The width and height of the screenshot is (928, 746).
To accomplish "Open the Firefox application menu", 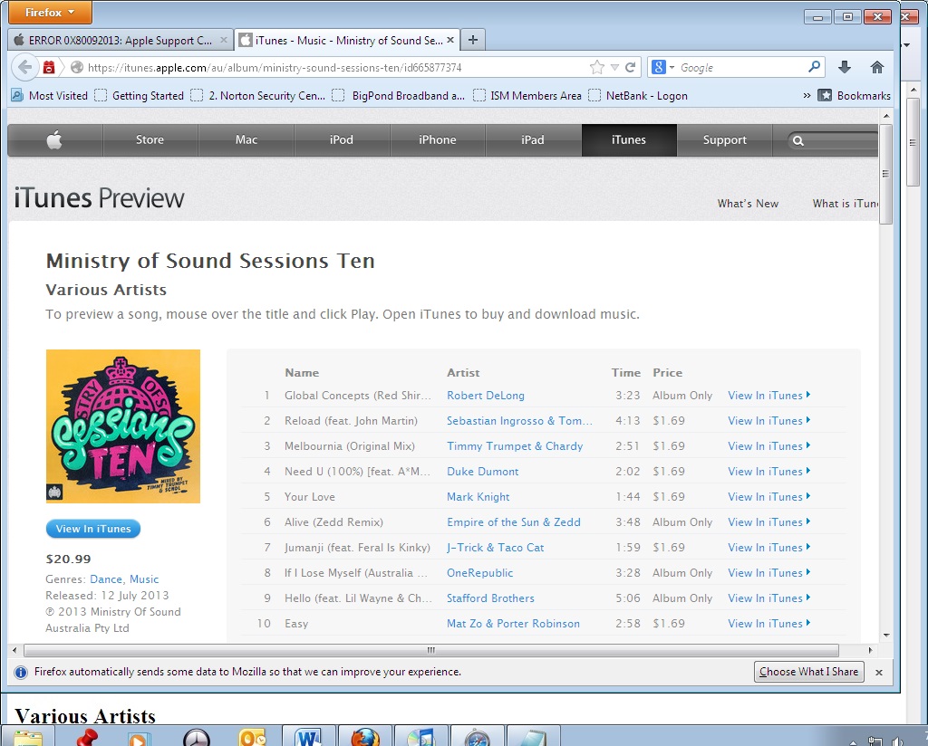I will click(x=50, y=13).
